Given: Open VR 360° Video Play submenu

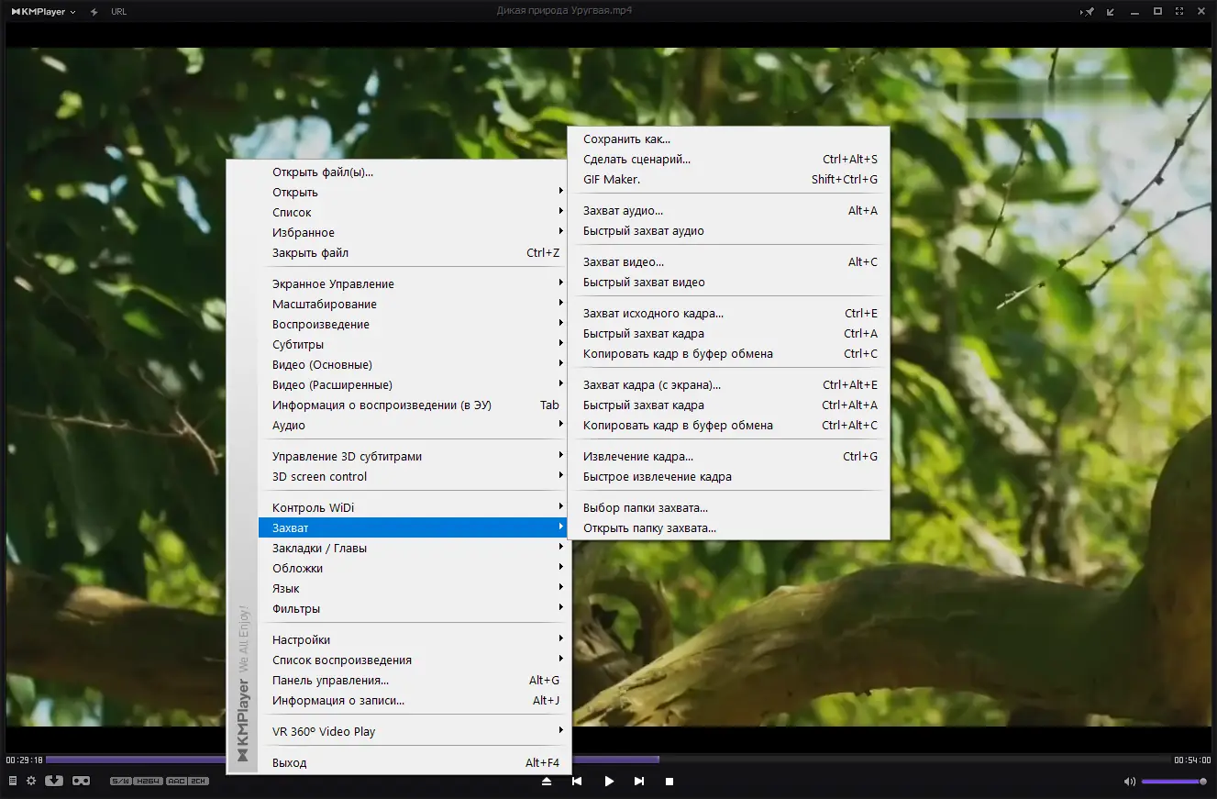Looking at the screenshot, I should 411,732.
